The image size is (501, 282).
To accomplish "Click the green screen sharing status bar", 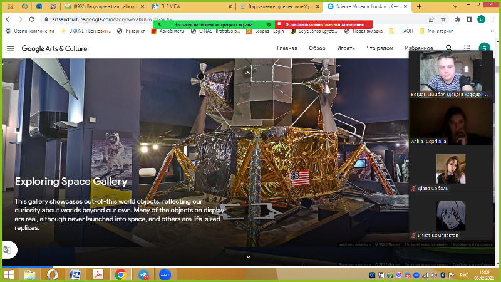I will (x=214, y=24).
